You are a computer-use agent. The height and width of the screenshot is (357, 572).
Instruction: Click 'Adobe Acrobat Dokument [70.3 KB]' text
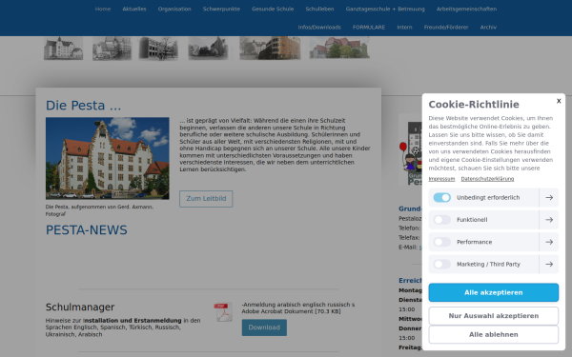pyautogui.click(x=291, y=311)
